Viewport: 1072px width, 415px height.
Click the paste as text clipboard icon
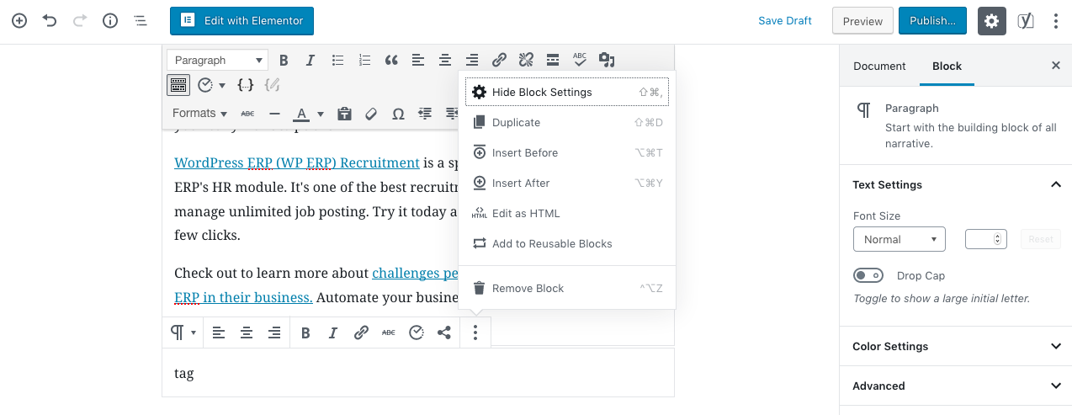344,113
